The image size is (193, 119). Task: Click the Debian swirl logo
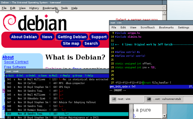click(10, 22)
